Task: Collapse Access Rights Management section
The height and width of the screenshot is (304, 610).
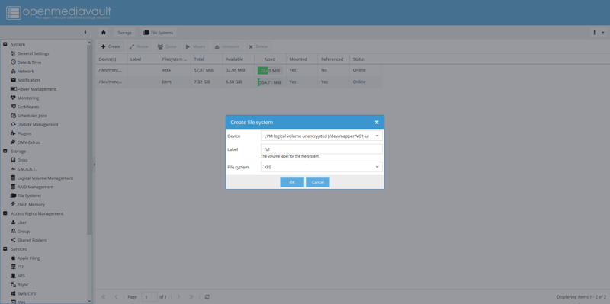Action: pos(5,213)
